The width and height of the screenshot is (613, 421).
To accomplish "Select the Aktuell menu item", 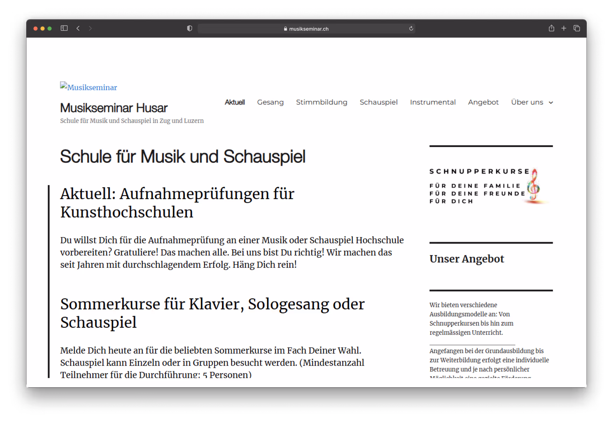I will (x=235, y=102).
